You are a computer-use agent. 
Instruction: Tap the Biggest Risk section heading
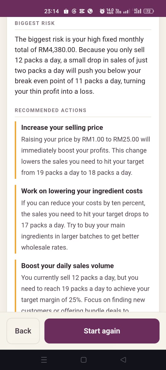click(35, 23)
